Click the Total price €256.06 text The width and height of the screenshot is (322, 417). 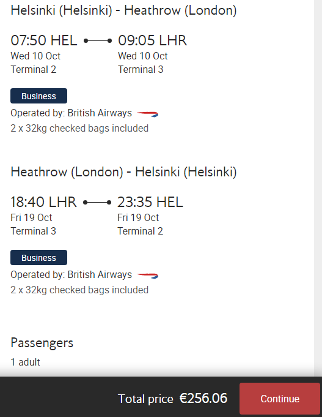172,399
